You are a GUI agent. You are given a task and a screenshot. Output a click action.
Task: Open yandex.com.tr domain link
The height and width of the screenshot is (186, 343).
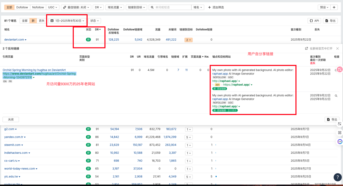pyautogui.click(x=14, y=137)
